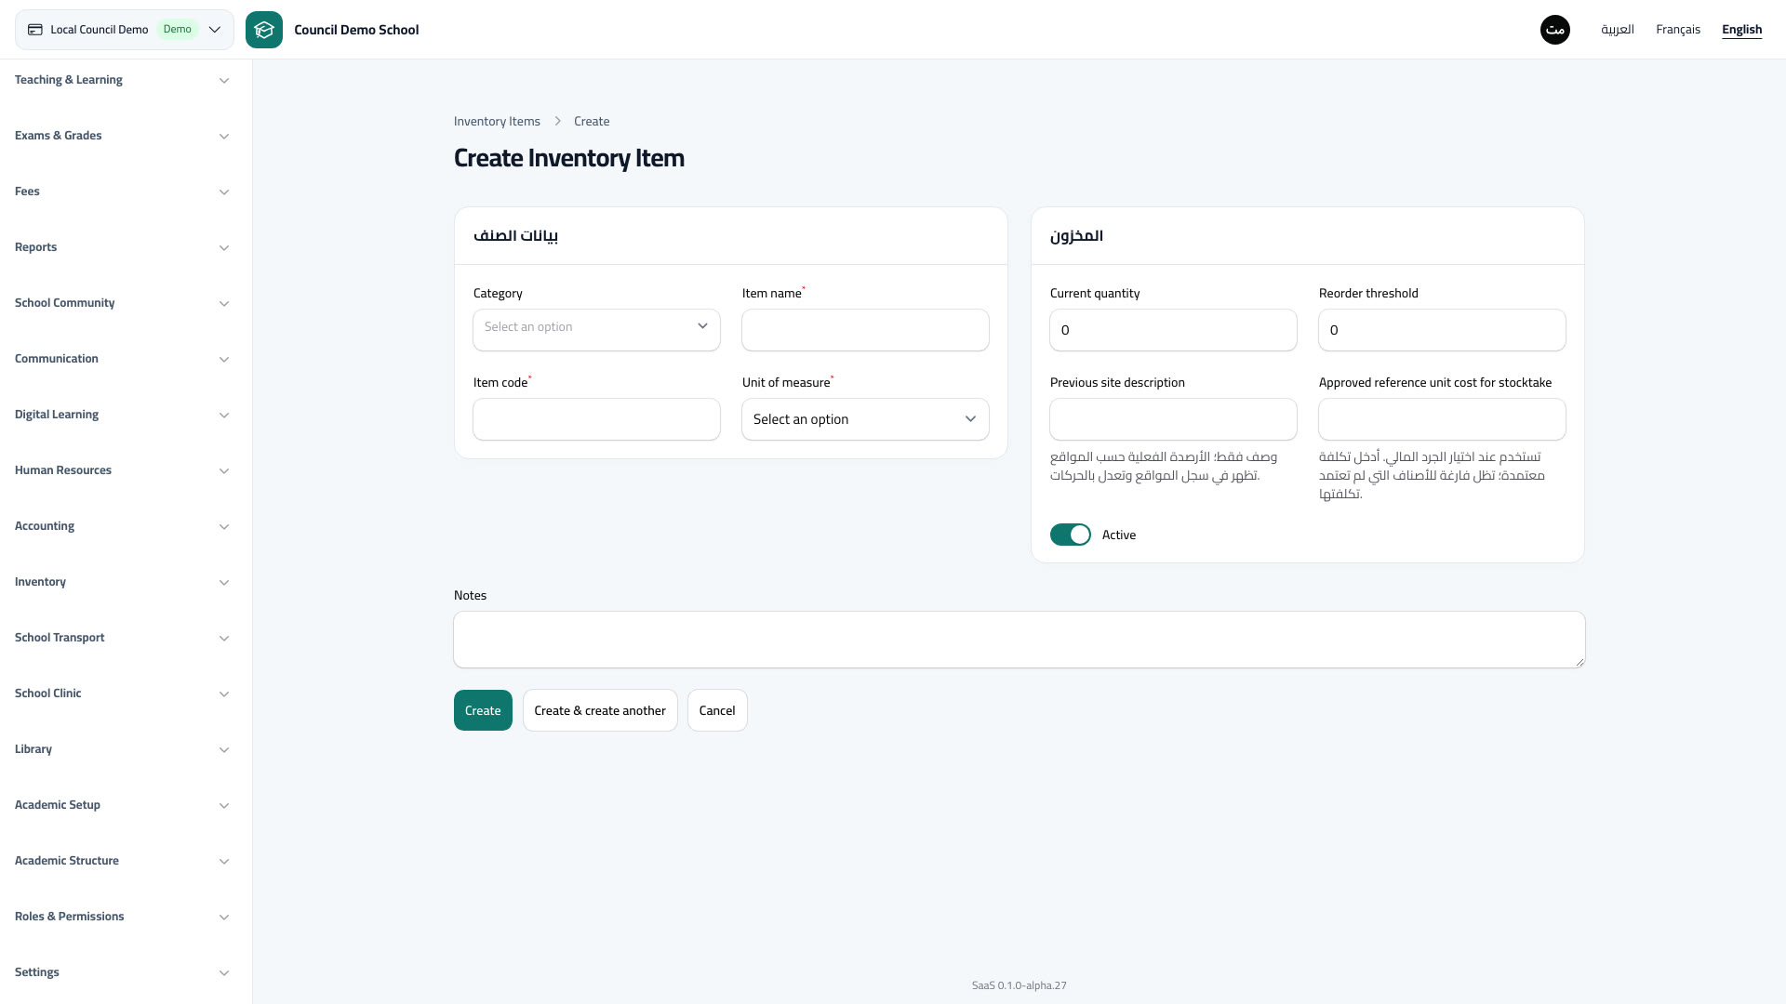Screen dimensions: 1786x1004
Task: Open the Category dropdown
Action: coord(596,330)
